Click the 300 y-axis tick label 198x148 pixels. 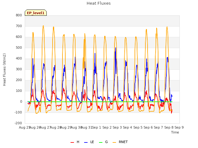tap(19, 69)
